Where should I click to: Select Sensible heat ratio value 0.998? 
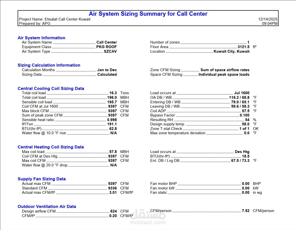click(x=112, y=120)
